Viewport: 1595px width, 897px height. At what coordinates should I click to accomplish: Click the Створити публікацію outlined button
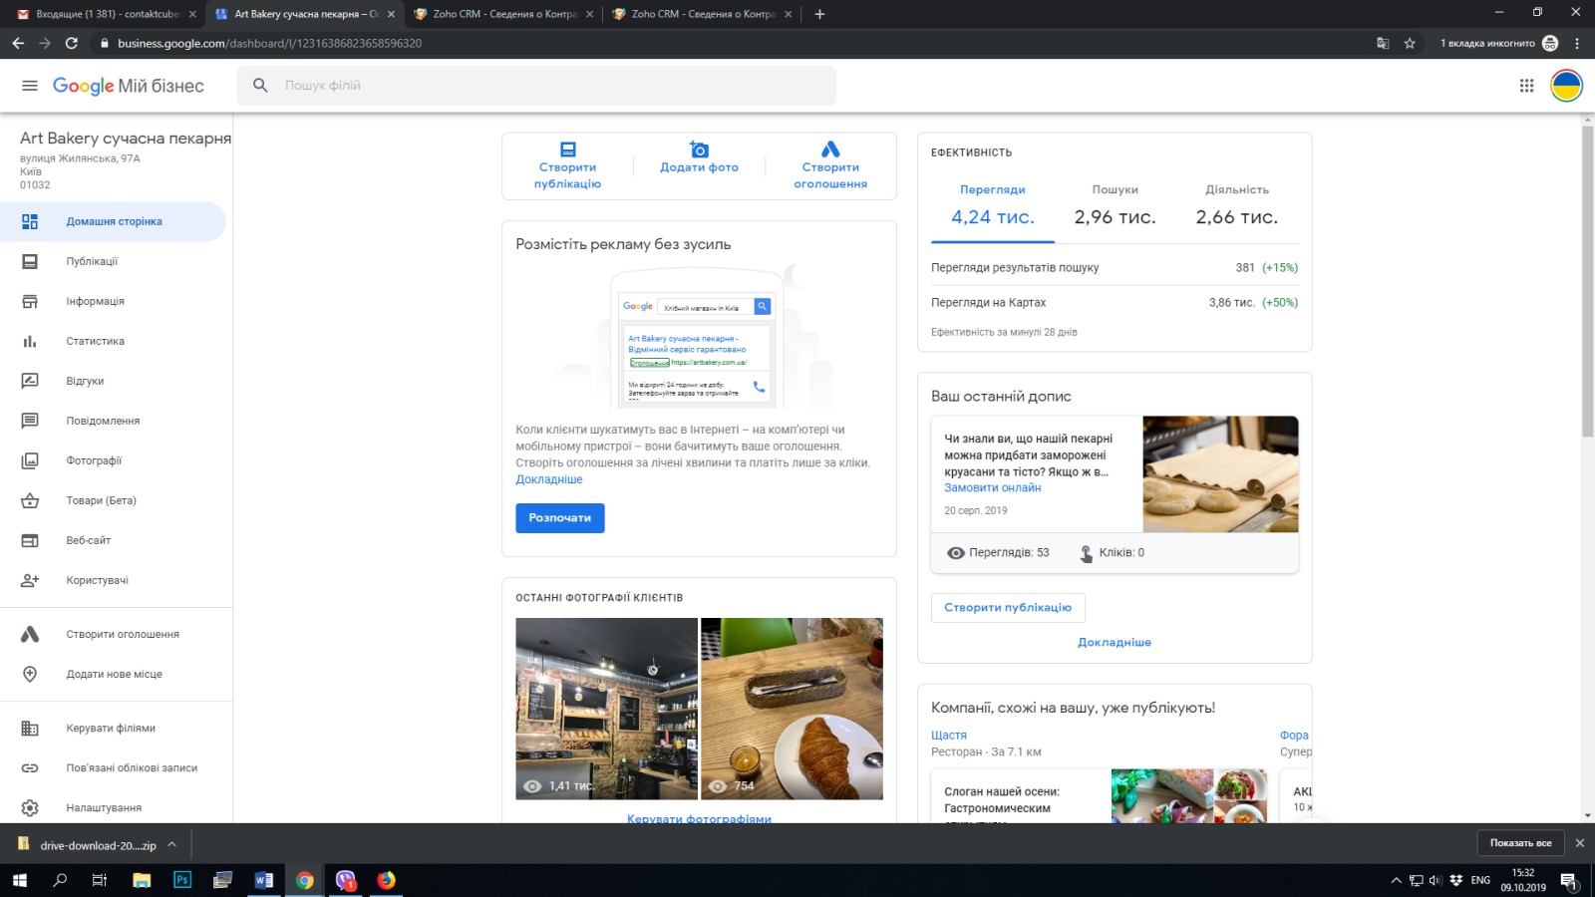point(1008,608)
